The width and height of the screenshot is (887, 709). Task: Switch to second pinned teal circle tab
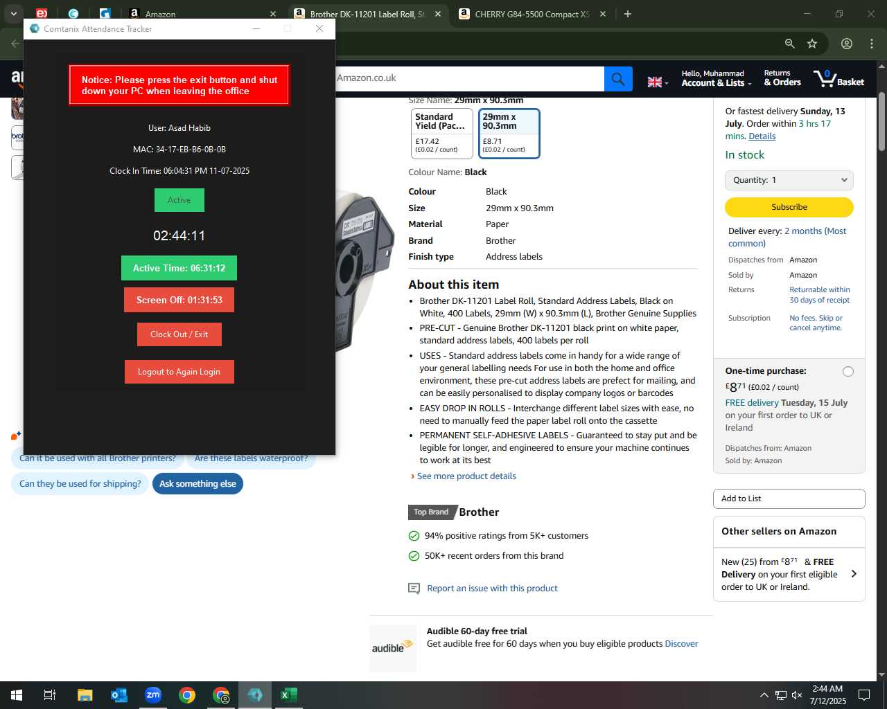[73, 14]
